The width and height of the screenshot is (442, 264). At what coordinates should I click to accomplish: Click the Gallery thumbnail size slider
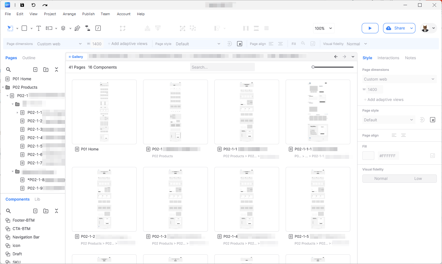[x=333, y=67]
